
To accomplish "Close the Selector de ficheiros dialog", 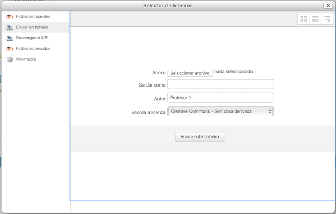I will pyautogui.click(x=328, y=6).
